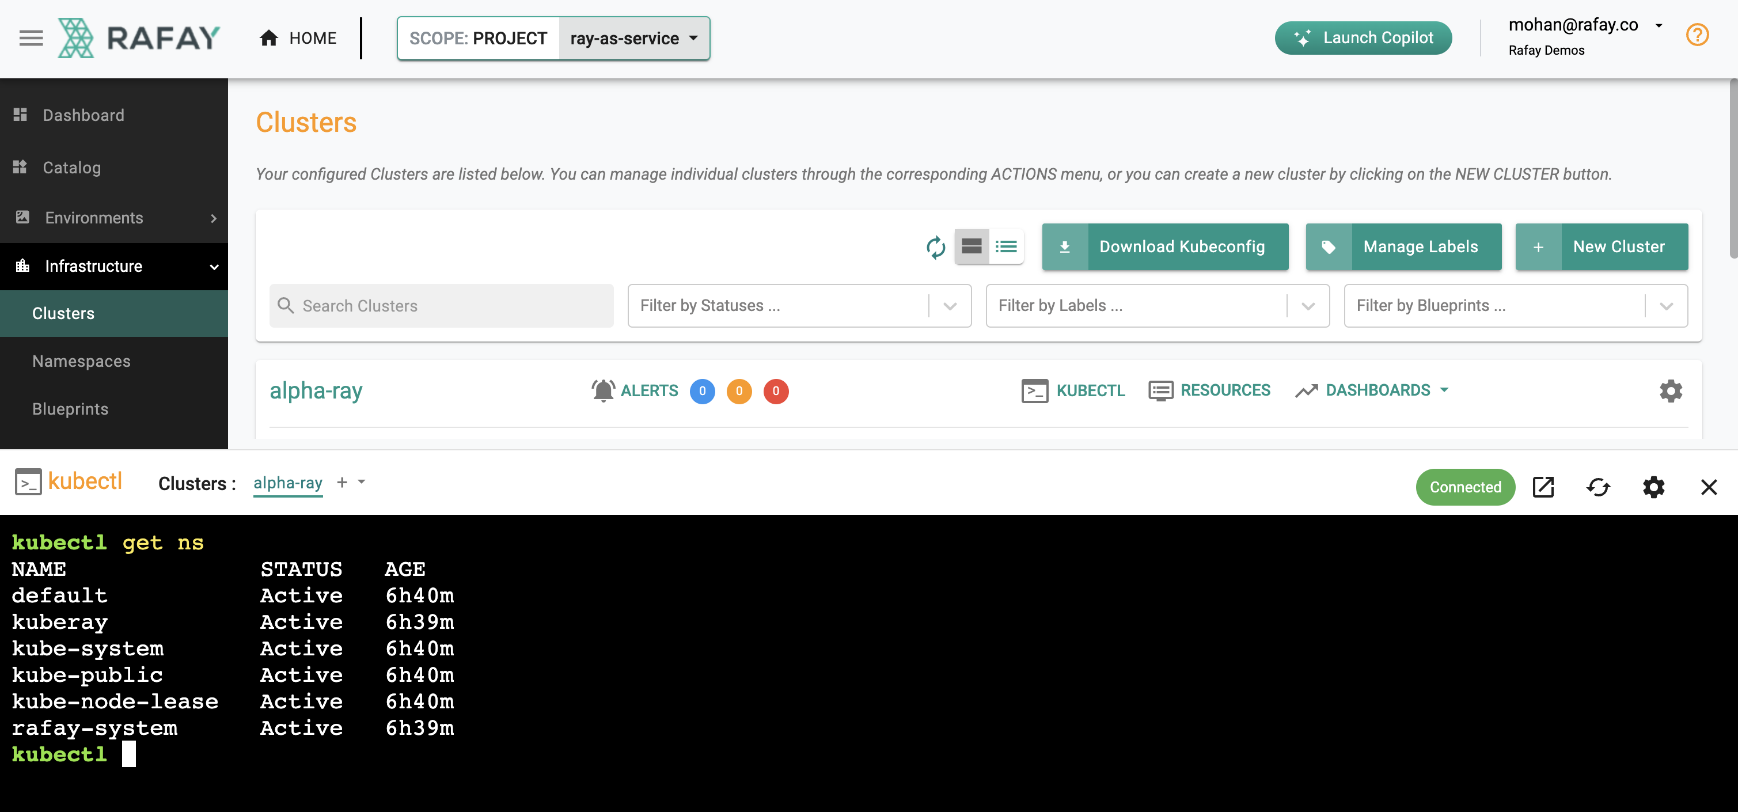Launch Copilot using the star button

1301,37
